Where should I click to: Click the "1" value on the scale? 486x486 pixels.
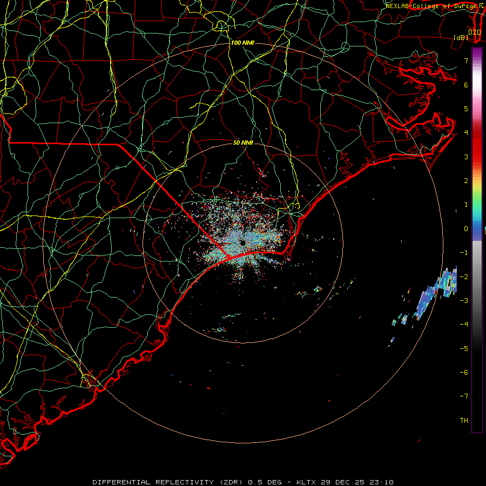click(466, 205)
